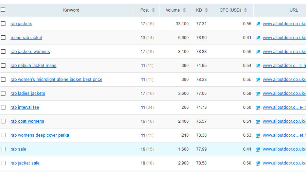The width and height of the screenshot is (306, 172).
Task: Open external link icon for rab jackets womens row
Action: point(258,52)
